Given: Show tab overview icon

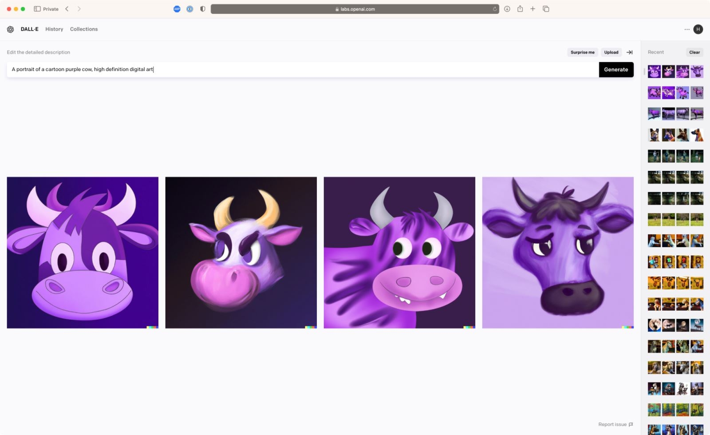Looking at the screenshot, I should 546,9.
